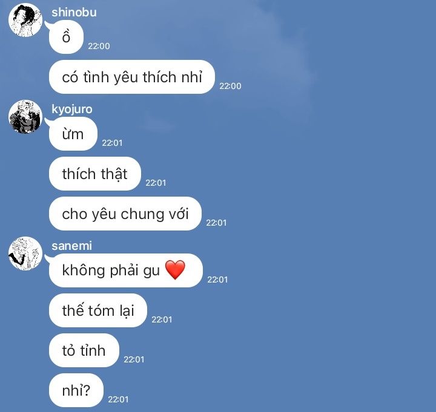This screenshot has width=436, height=412.
Task: Tap the sanemi sender name
Action: (71, 246)
